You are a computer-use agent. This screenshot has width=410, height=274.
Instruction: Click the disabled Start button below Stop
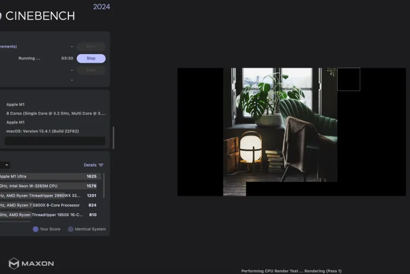91,70
